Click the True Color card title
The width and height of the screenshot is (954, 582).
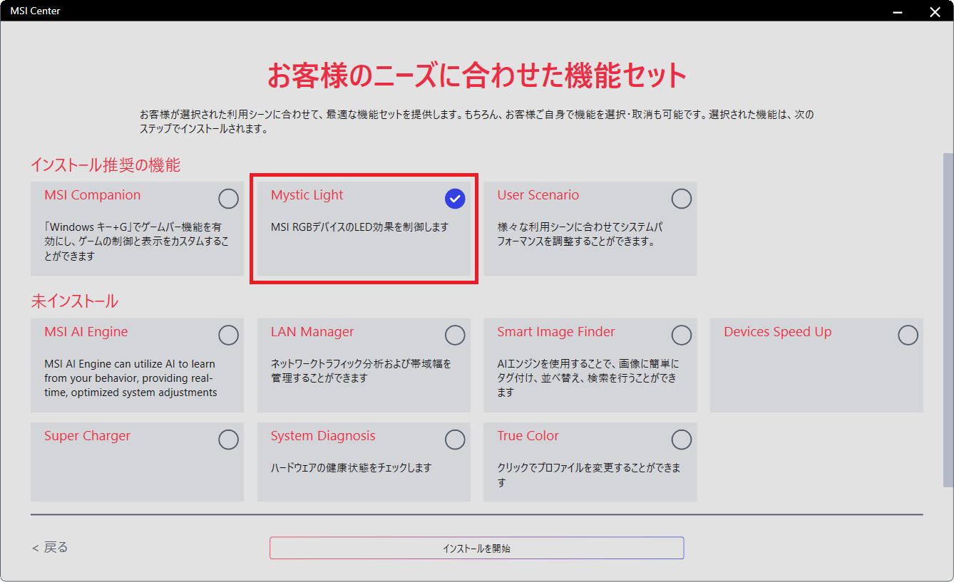tap(528, 436)
